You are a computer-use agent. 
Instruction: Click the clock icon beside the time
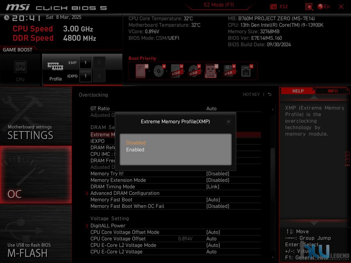tap(7, 18)
